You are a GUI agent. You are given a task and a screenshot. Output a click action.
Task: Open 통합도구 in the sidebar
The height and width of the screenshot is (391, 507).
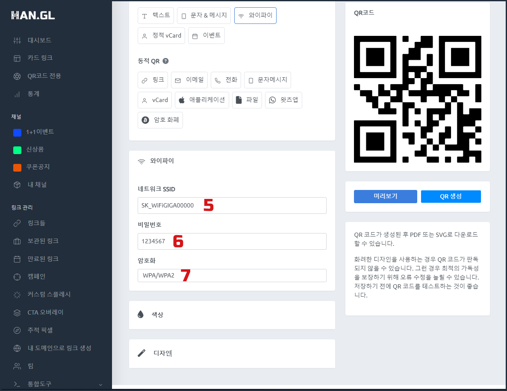point(39,384)
